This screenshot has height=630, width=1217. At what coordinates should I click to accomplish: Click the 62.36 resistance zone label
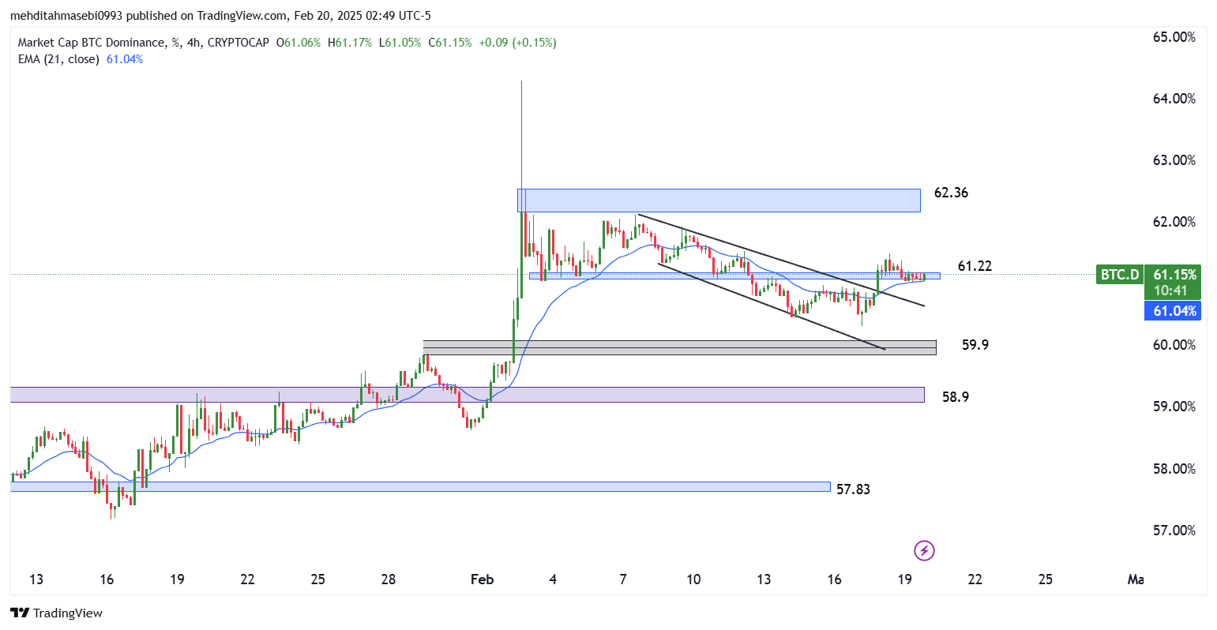[951, 193]
